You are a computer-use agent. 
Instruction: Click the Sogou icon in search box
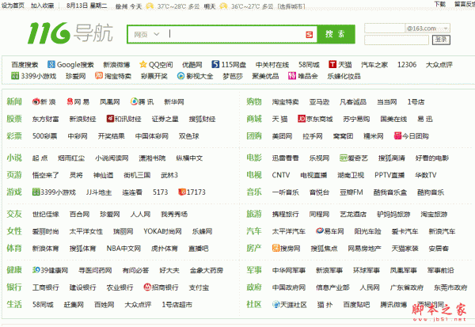[309, 35]
